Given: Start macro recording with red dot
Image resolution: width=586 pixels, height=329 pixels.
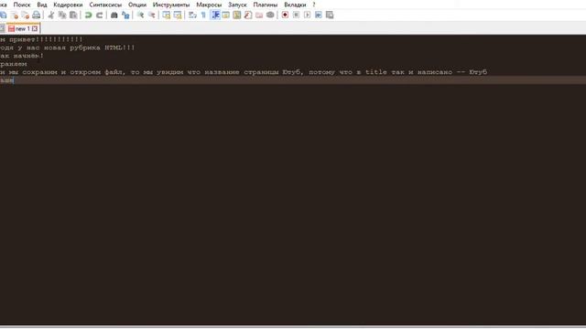Looking at the screenshot, I should tap(285, 15).
